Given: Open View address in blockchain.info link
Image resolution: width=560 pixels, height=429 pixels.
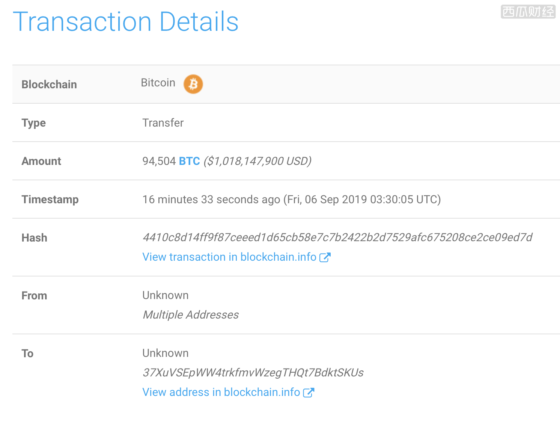Looking at the screenshot, I should click(221, 392).
